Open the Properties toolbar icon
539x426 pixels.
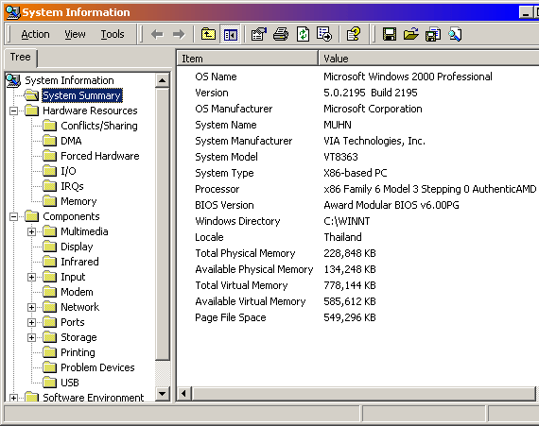click(258, 34)
